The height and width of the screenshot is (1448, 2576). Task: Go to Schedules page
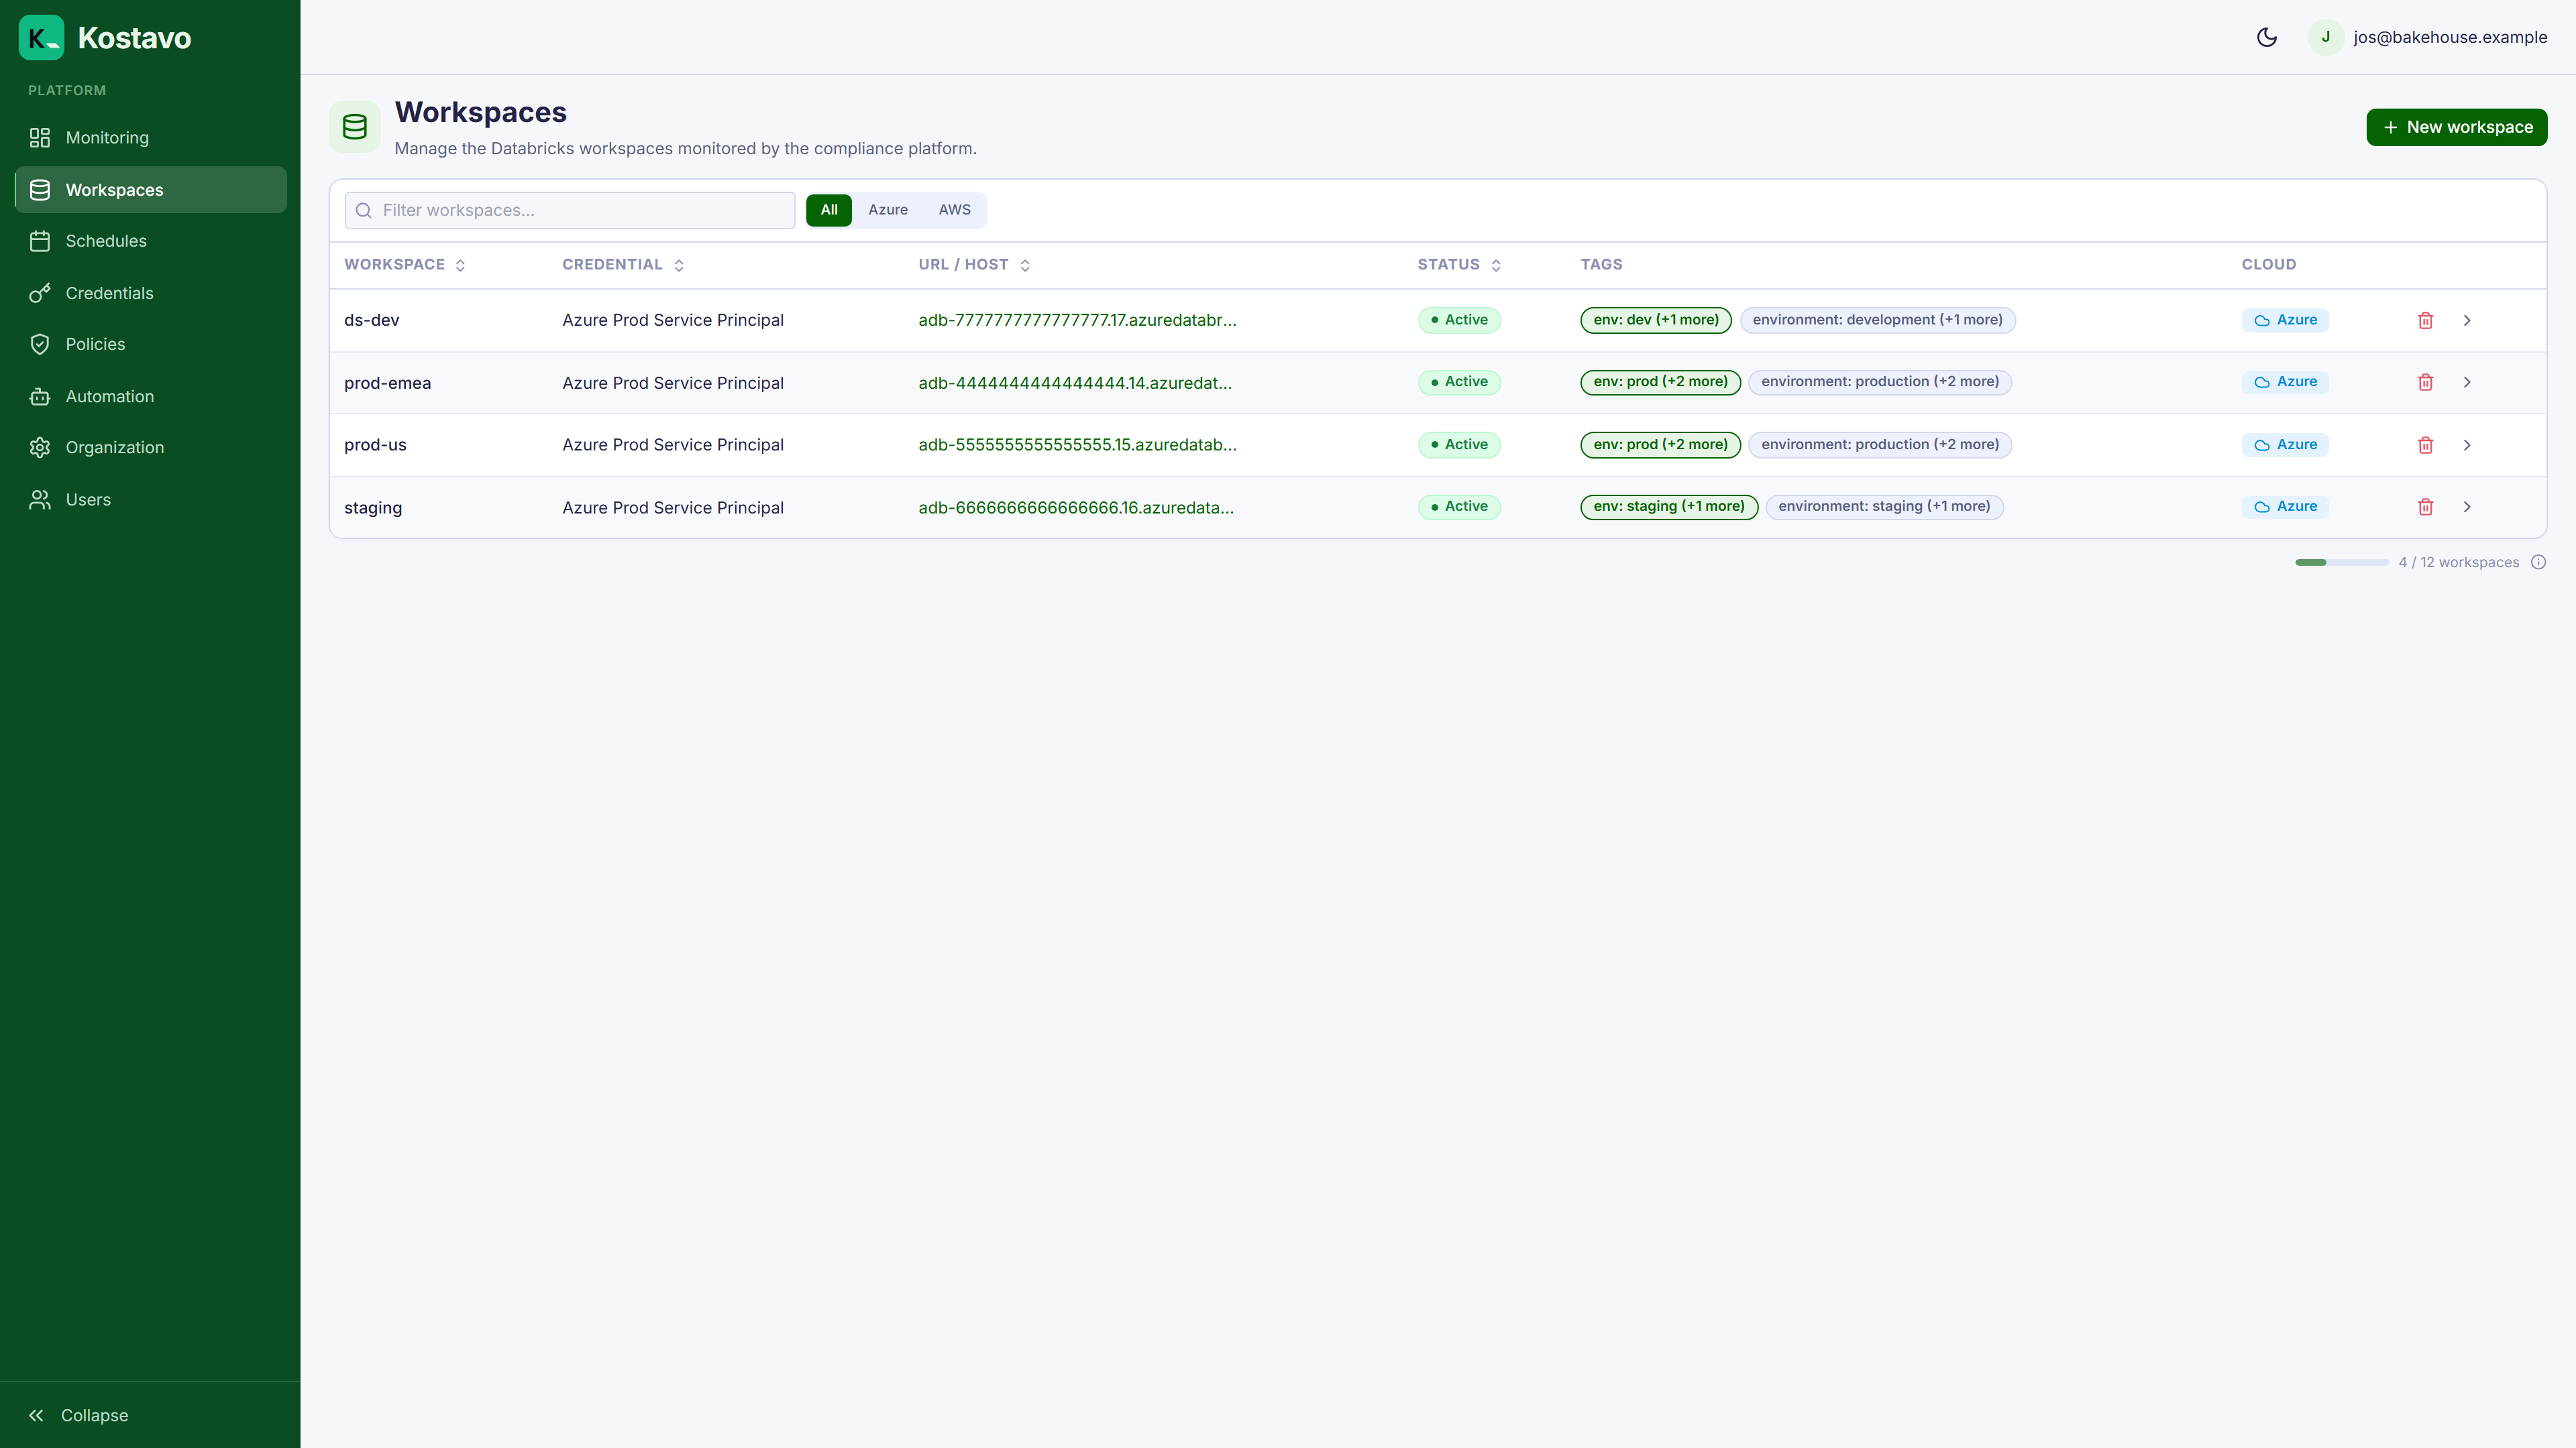(x=150, y=241)
